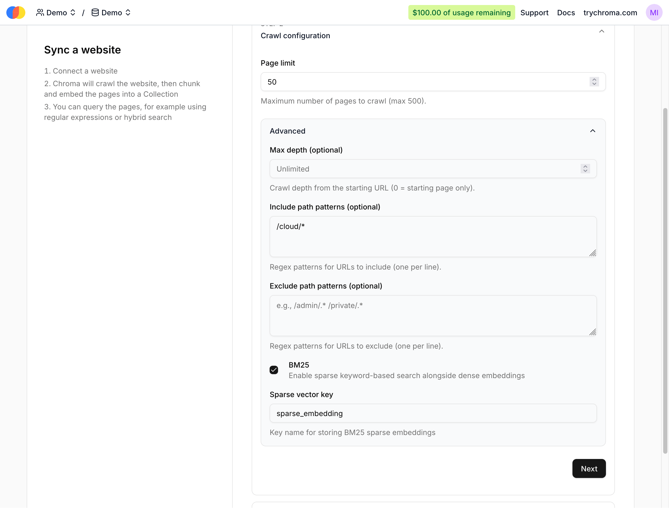Click the Support menu item
The height and width of the screenshot is (508, 669).
[x=535, y=12]
